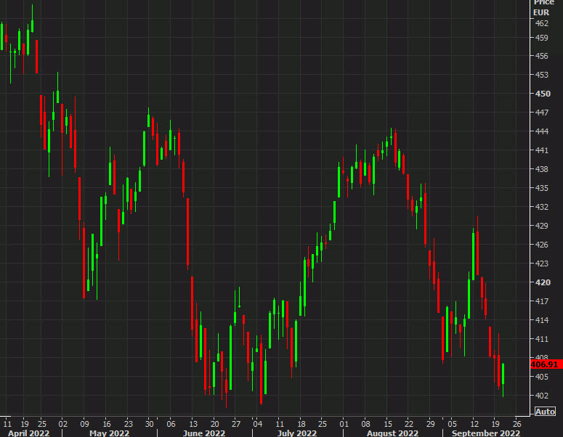Click date tick 09 above May 2022
The width and height of the screenshot is (563, 437).
85,424
